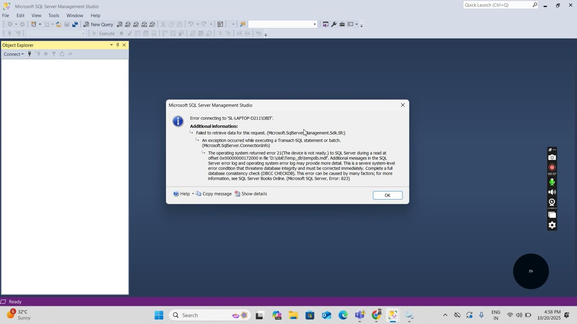Click the Filter icon in Object Explorer
Image resolution: width=577 pixels, height=324 pixels.
point(54,54)
